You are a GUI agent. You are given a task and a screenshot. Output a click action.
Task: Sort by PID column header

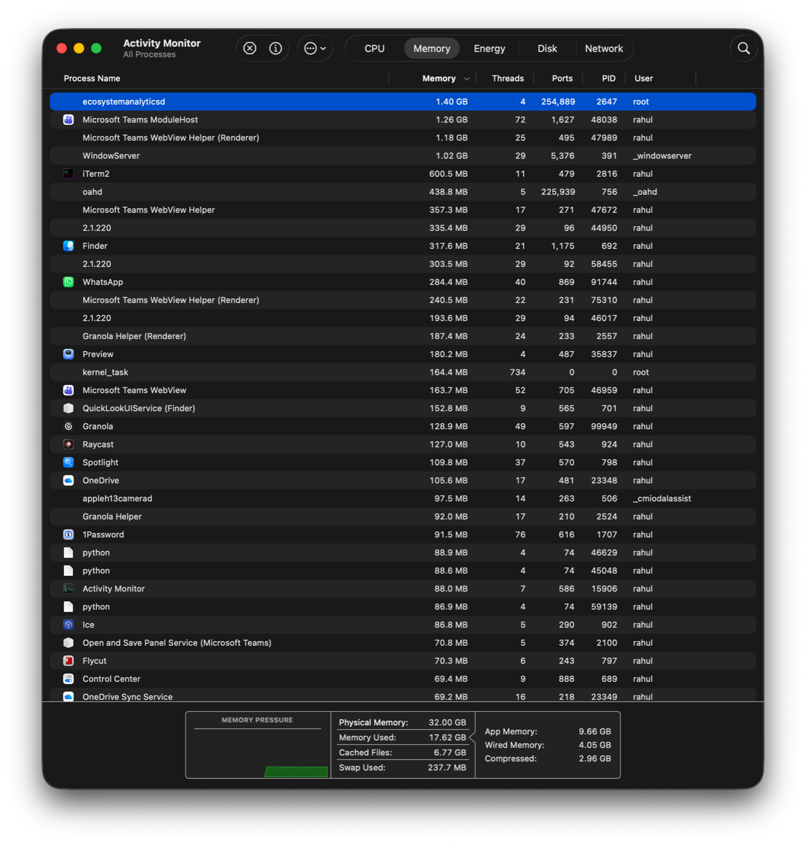tap(608, 78)
